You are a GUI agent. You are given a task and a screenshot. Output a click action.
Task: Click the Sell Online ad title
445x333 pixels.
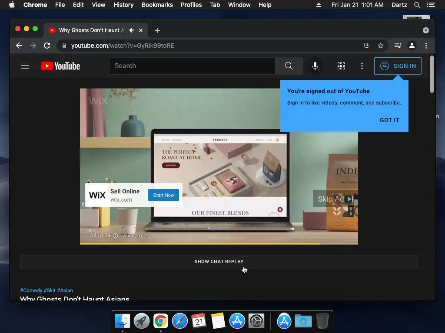[125, 191]
